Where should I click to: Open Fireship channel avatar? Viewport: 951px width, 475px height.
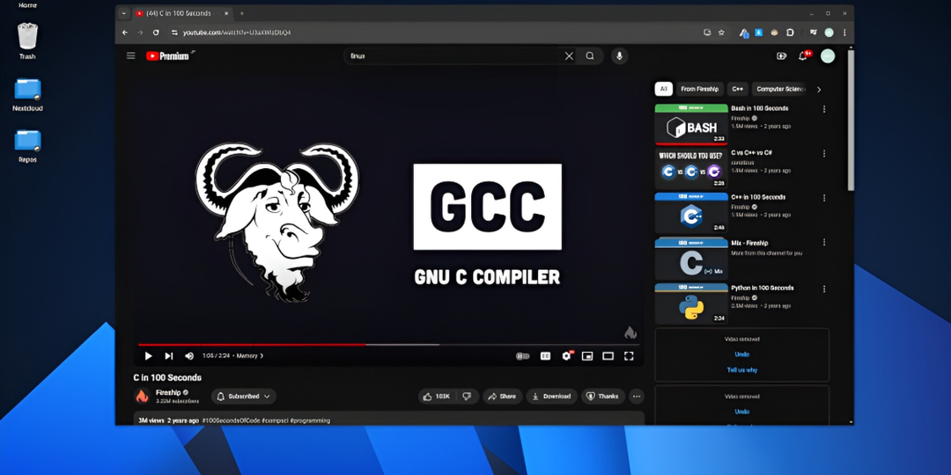[x=142, y=396]
